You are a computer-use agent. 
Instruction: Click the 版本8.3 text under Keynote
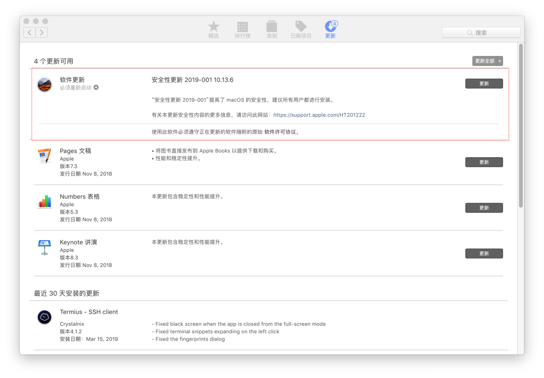tap(69, 257)
